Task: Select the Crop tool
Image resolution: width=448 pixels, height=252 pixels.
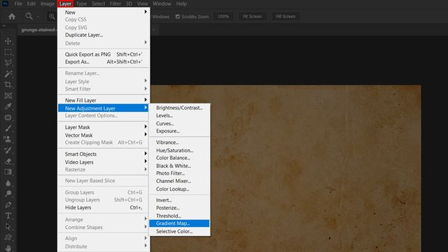Action: [8, 85]
